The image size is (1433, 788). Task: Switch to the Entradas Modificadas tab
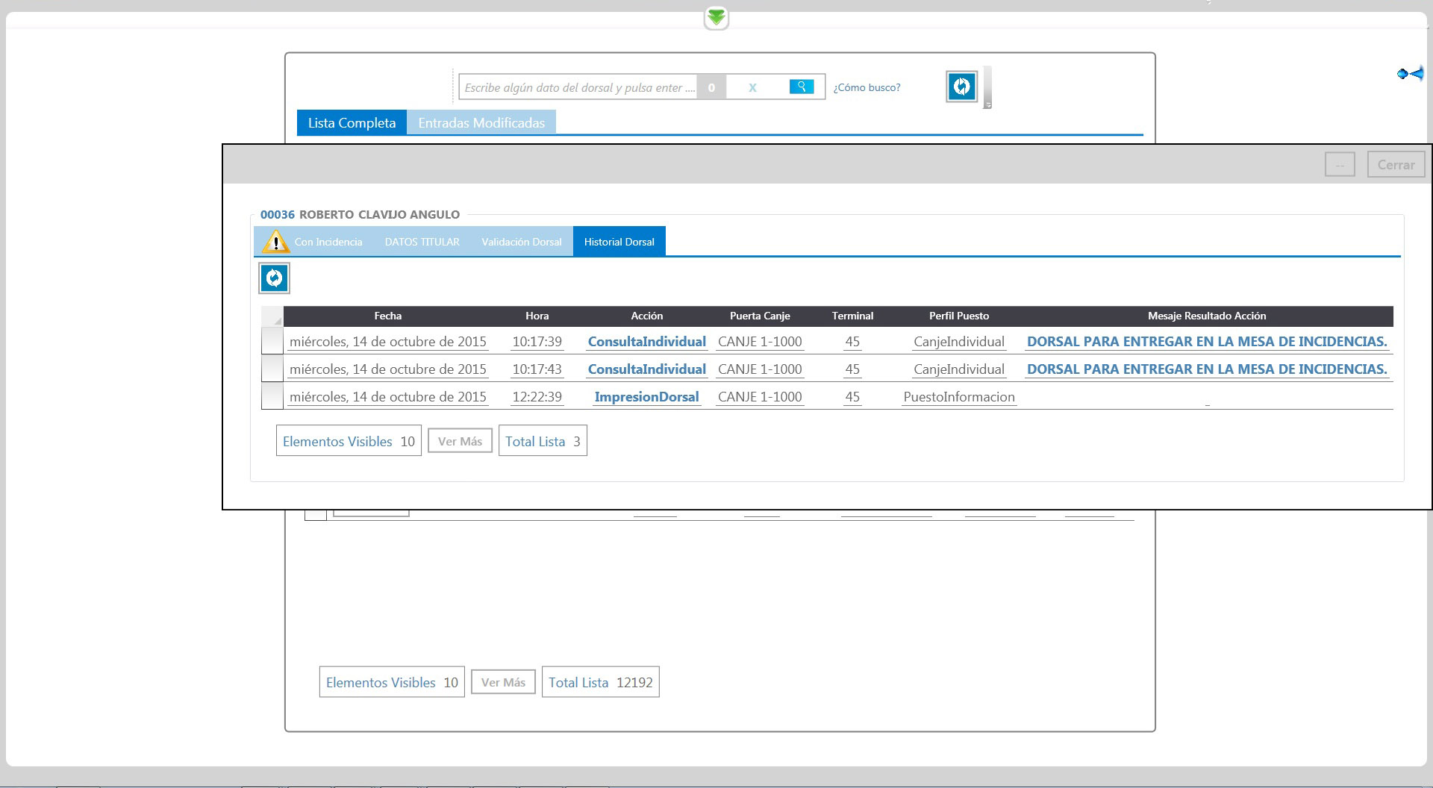point(481,123)
